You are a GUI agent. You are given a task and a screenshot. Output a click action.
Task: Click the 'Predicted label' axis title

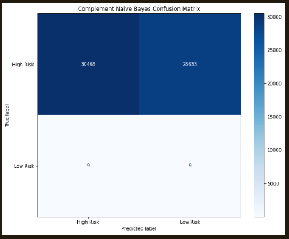coord(139,228)
